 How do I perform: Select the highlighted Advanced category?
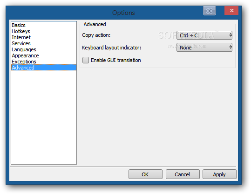point(44,68)
